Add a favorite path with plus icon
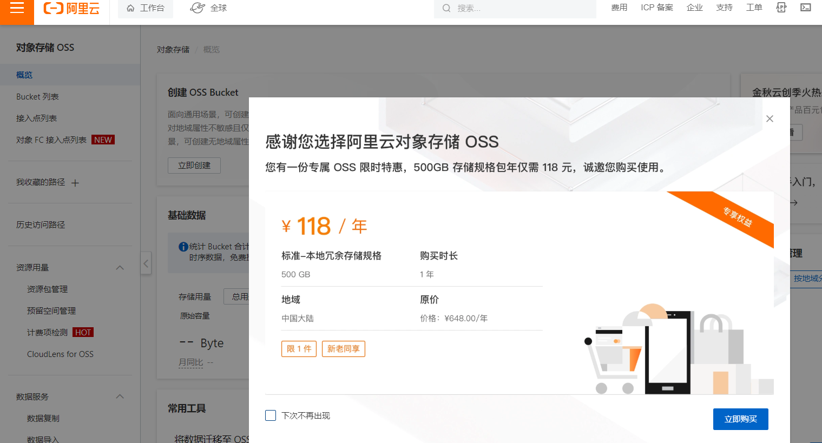The width and height of the screenshot is (822, 443). [75, 183]
